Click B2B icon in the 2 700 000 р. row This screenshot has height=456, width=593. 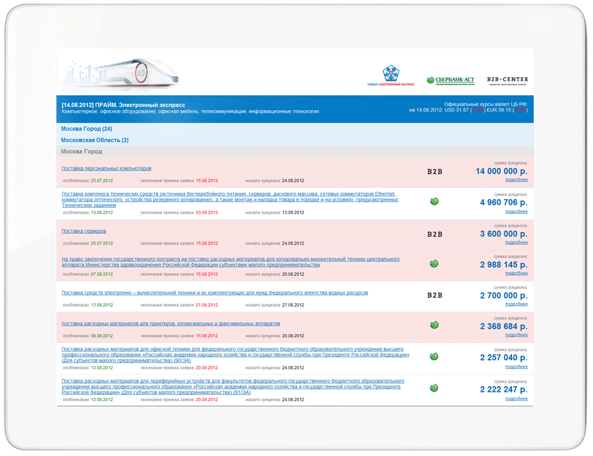click(x=435, y=295)
